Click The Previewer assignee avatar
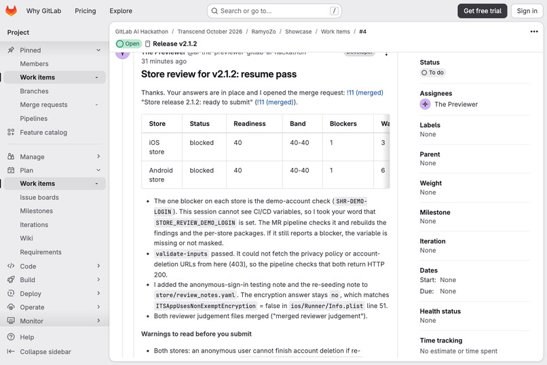Viewport: 547px width, 365px height. pyautogui.click(x=425, y=104)
